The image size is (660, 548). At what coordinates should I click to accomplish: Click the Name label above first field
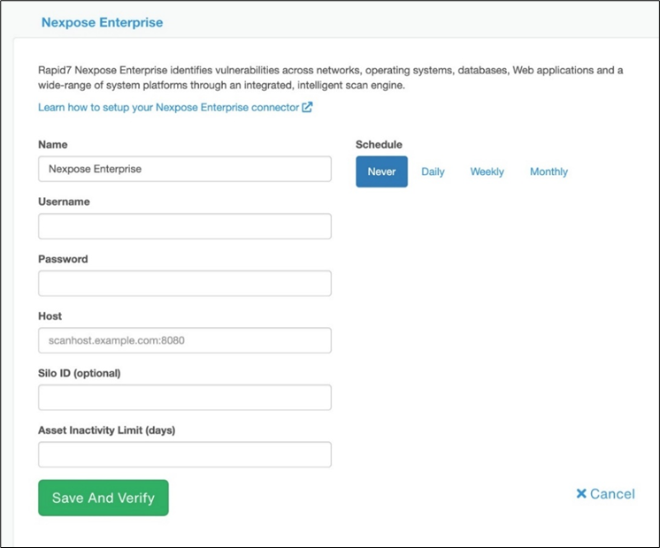53,145
